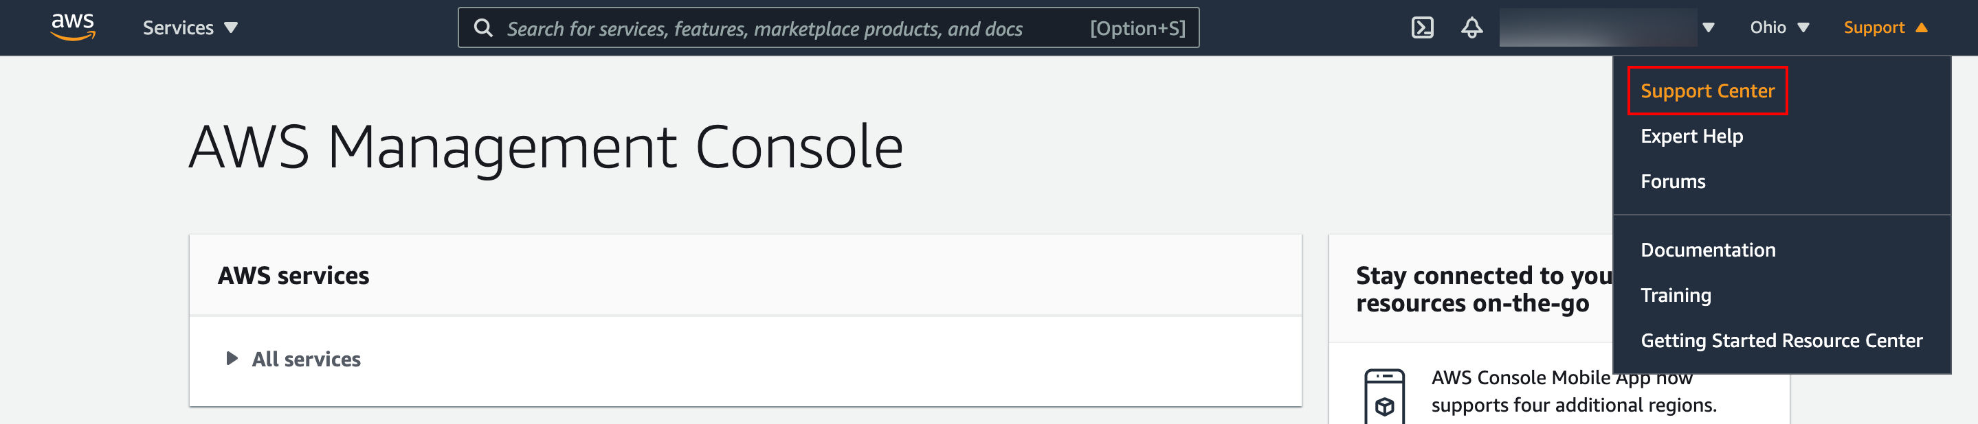Click the AWS services panel header

(293, 274)
